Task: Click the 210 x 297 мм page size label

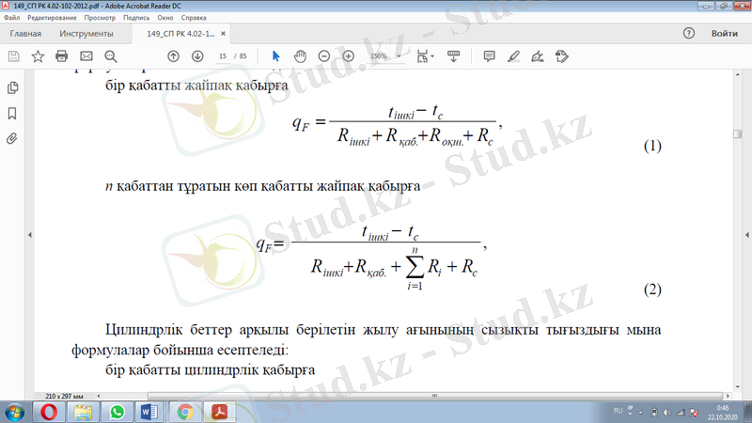Action: click(64, 396)
